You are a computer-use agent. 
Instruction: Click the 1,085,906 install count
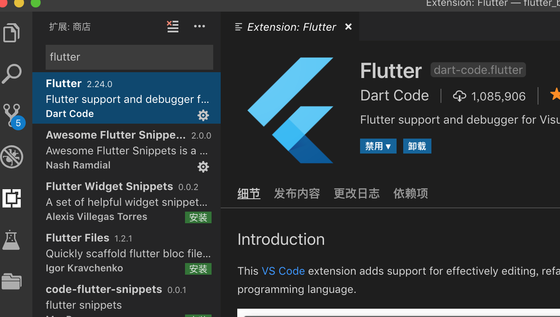coord(499,97)
